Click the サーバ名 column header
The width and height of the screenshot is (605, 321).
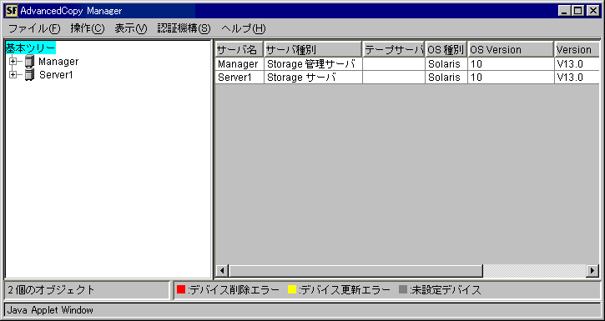tap(239, 49)
